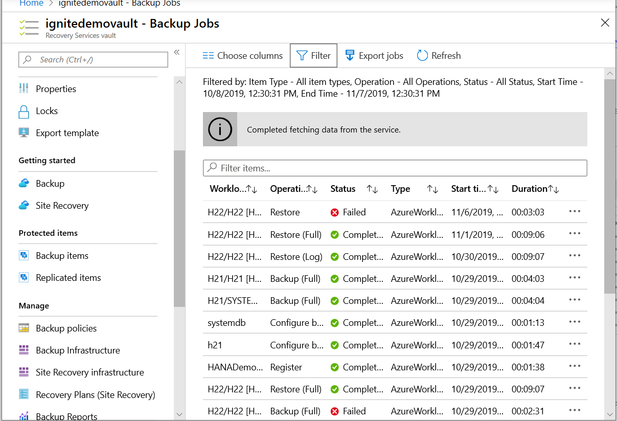Click the Filter items search field
617x421 pixels.
click(395, 168)
